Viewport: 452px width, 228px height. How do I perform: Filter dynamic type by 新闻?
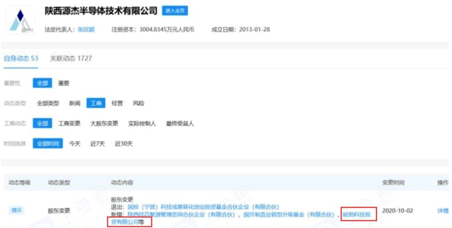pos(74,103)
